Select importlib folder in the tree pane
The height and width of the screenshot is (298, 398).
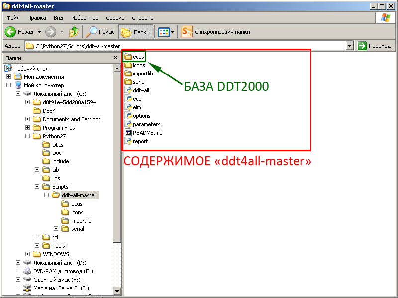pos(77,221)
